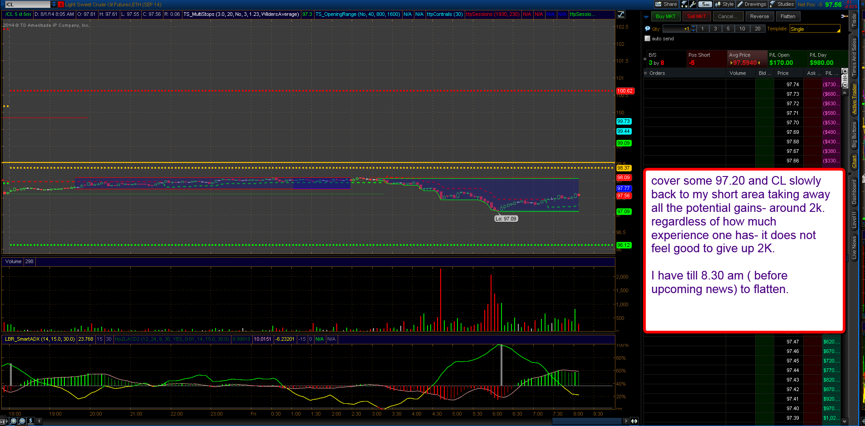The image size is (865, 426).
Task: Open the Studies menu
Action: [782, 4]
